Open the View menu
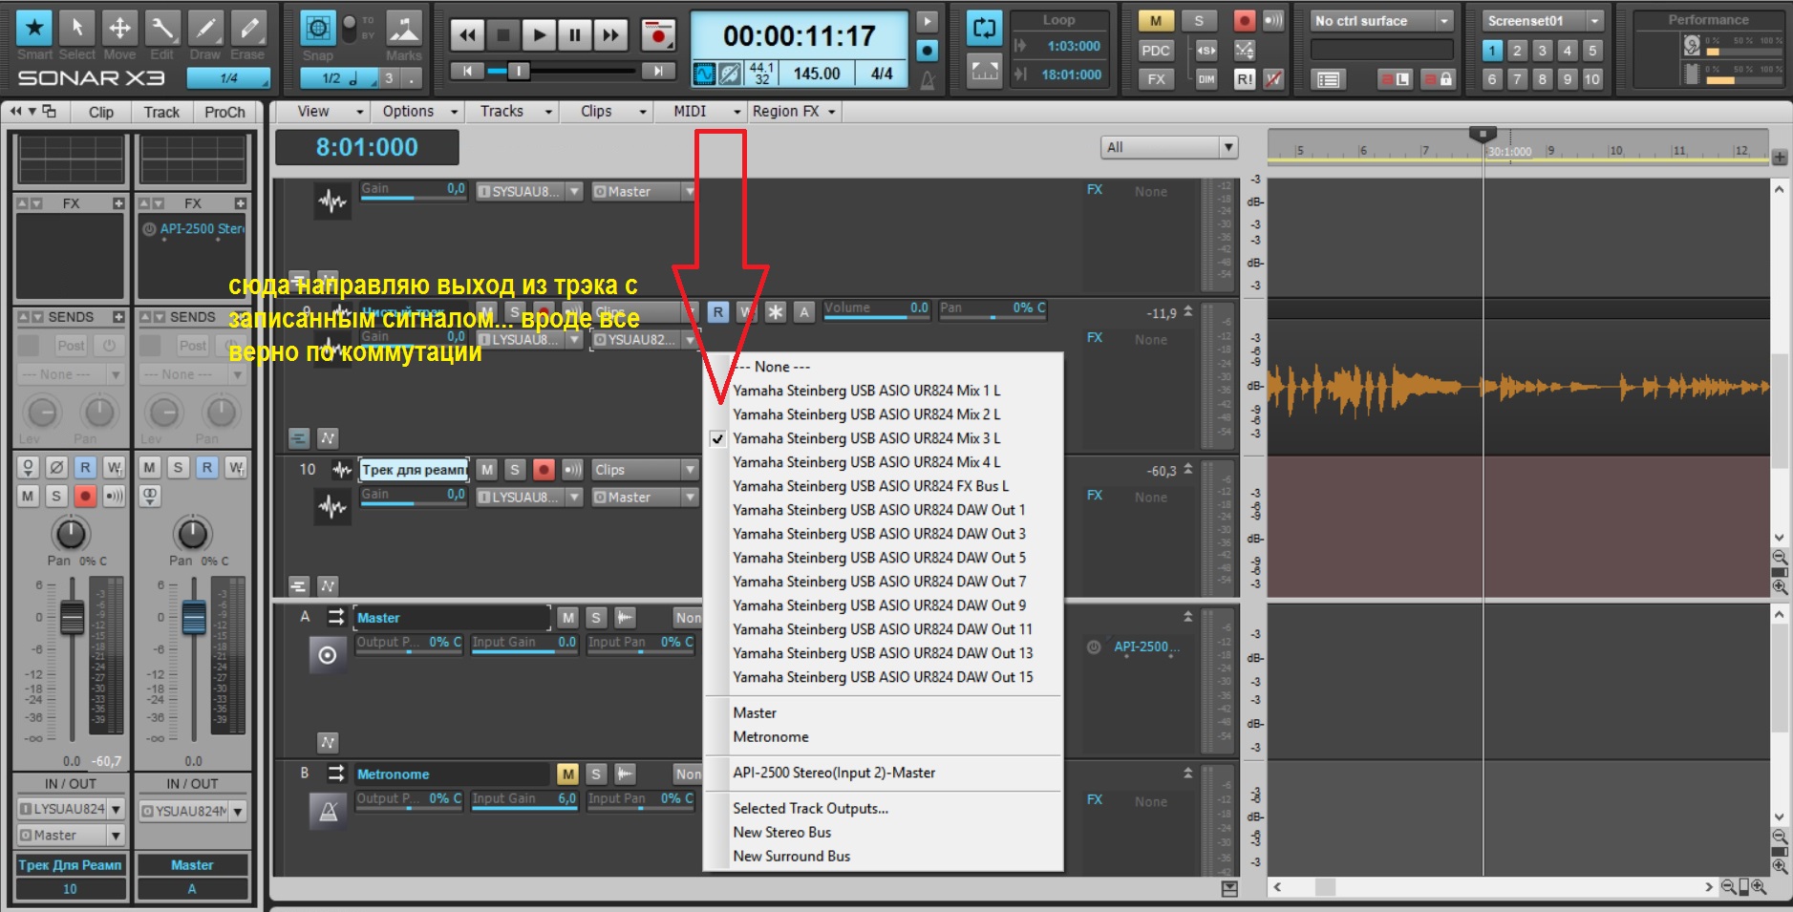The image size is (1793, 912). point(331,112)
